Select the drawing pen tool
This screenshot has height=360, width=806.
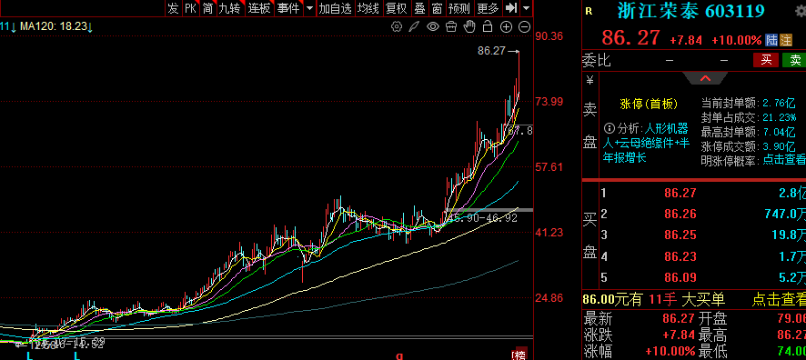click(x=414, y=26)
